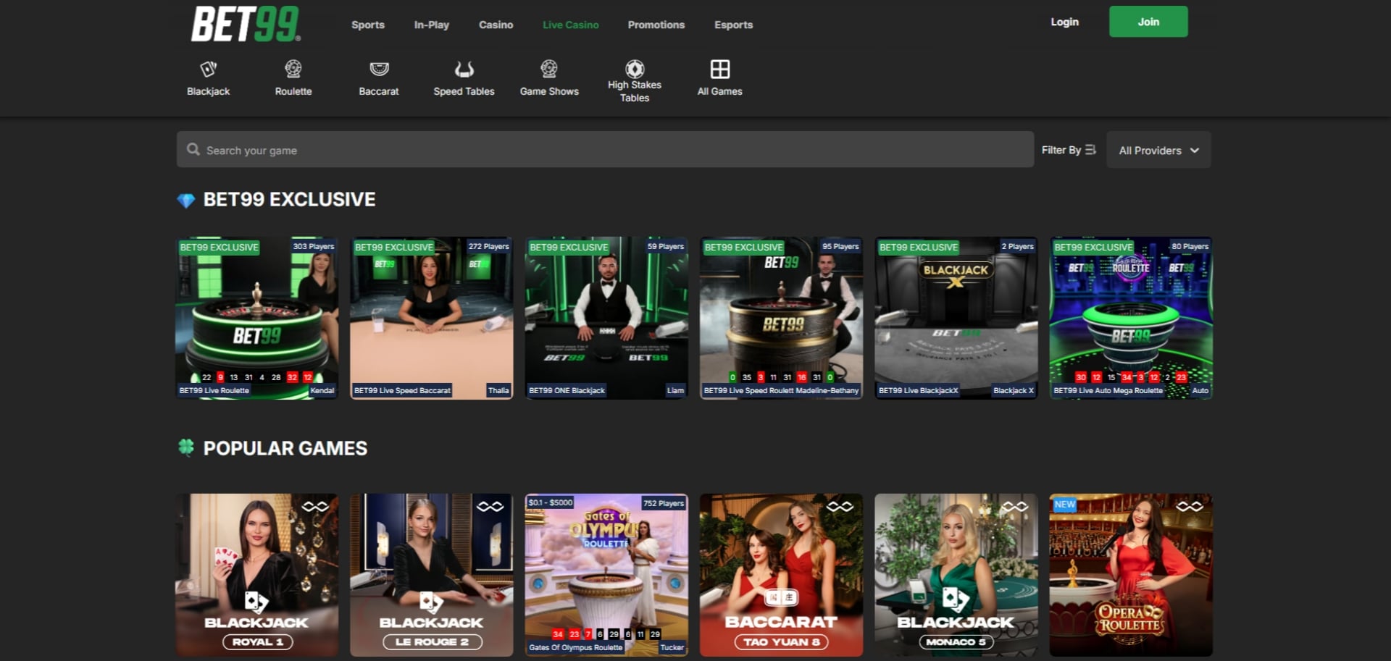Click the 272 Players badge
Screen dimensions: 1391x661
click(x=488, y=246)
